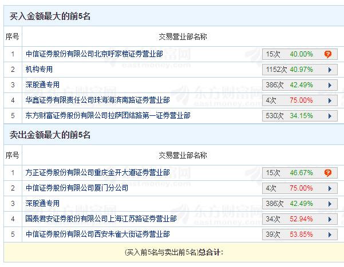Click the 530次 count text

pos(275,116)
